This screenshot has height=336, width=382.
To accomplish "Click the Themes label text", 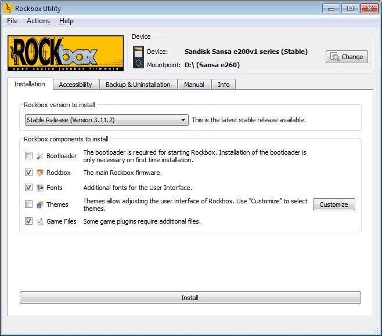I will click(x=57, y=204).
